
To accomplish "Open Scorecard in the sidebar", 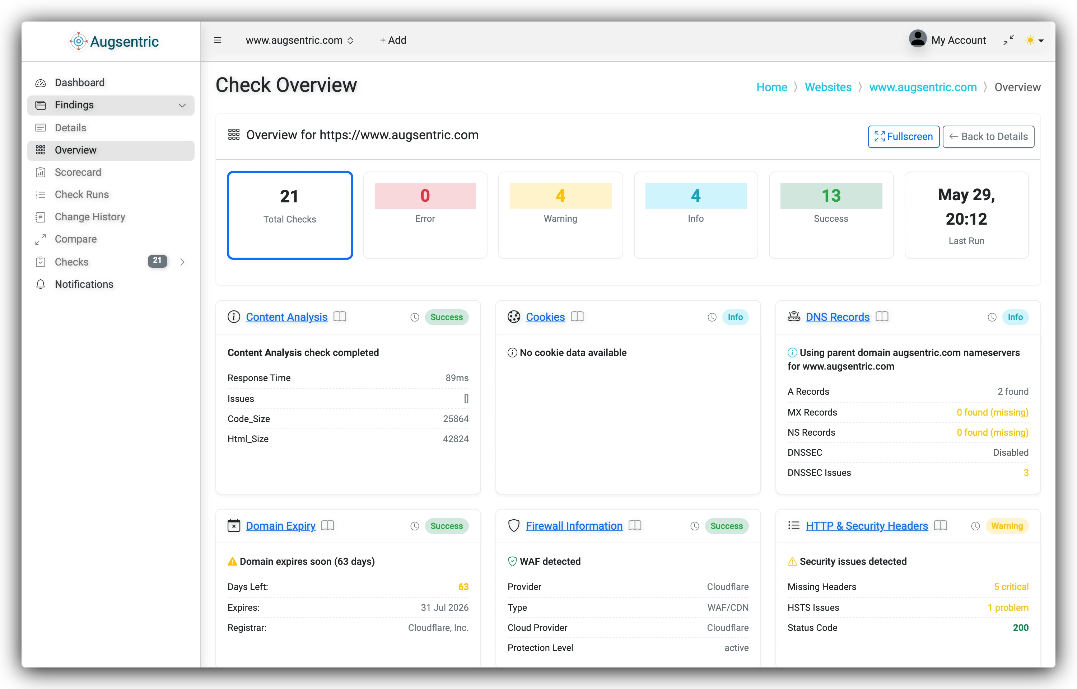I will tap(111, 172).
